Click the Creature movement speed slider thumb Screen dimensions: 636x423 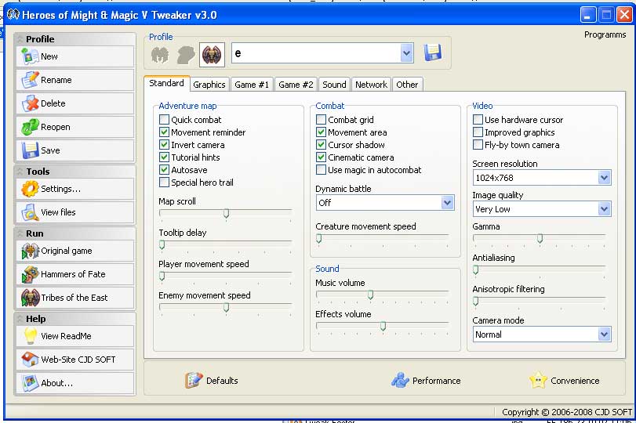pyautogui.click(x=319, y=239)
